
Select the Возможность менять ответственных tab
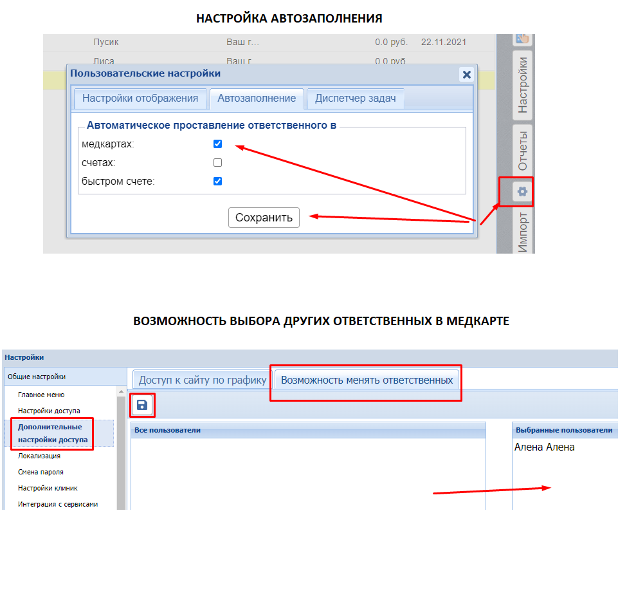(367, 380)
